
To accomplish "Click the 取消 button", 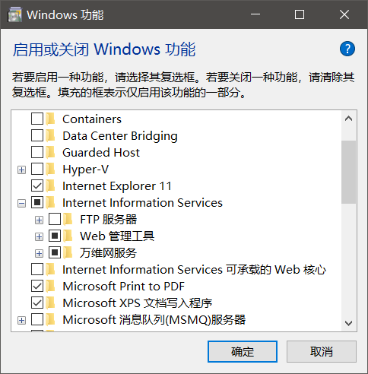I will (322, 351).
